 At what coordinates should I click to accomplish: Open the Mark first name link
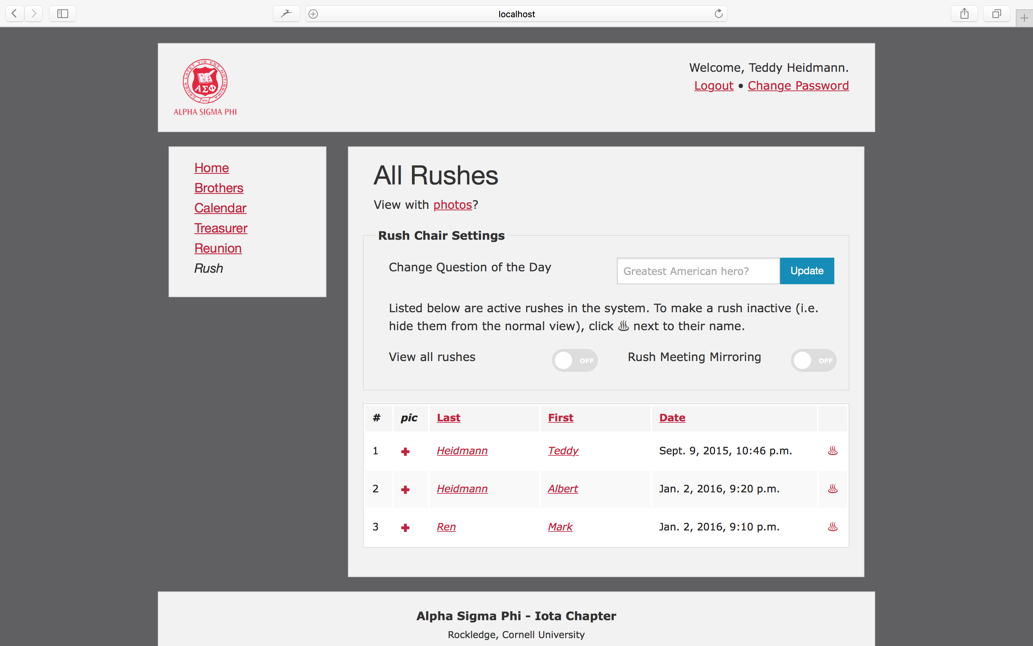560,527
